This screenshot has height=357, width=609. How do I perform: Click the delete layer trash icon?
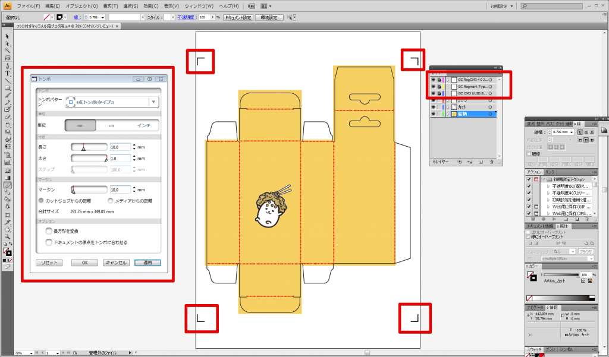pyautogui.click(x=491, y=162)
